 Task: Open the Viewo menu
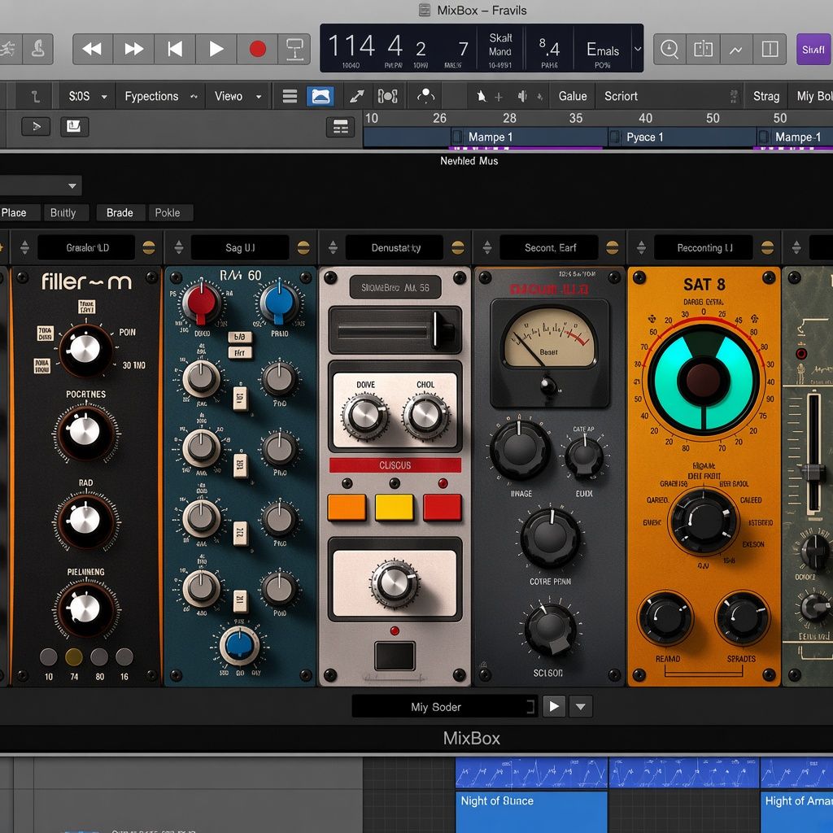238,96
